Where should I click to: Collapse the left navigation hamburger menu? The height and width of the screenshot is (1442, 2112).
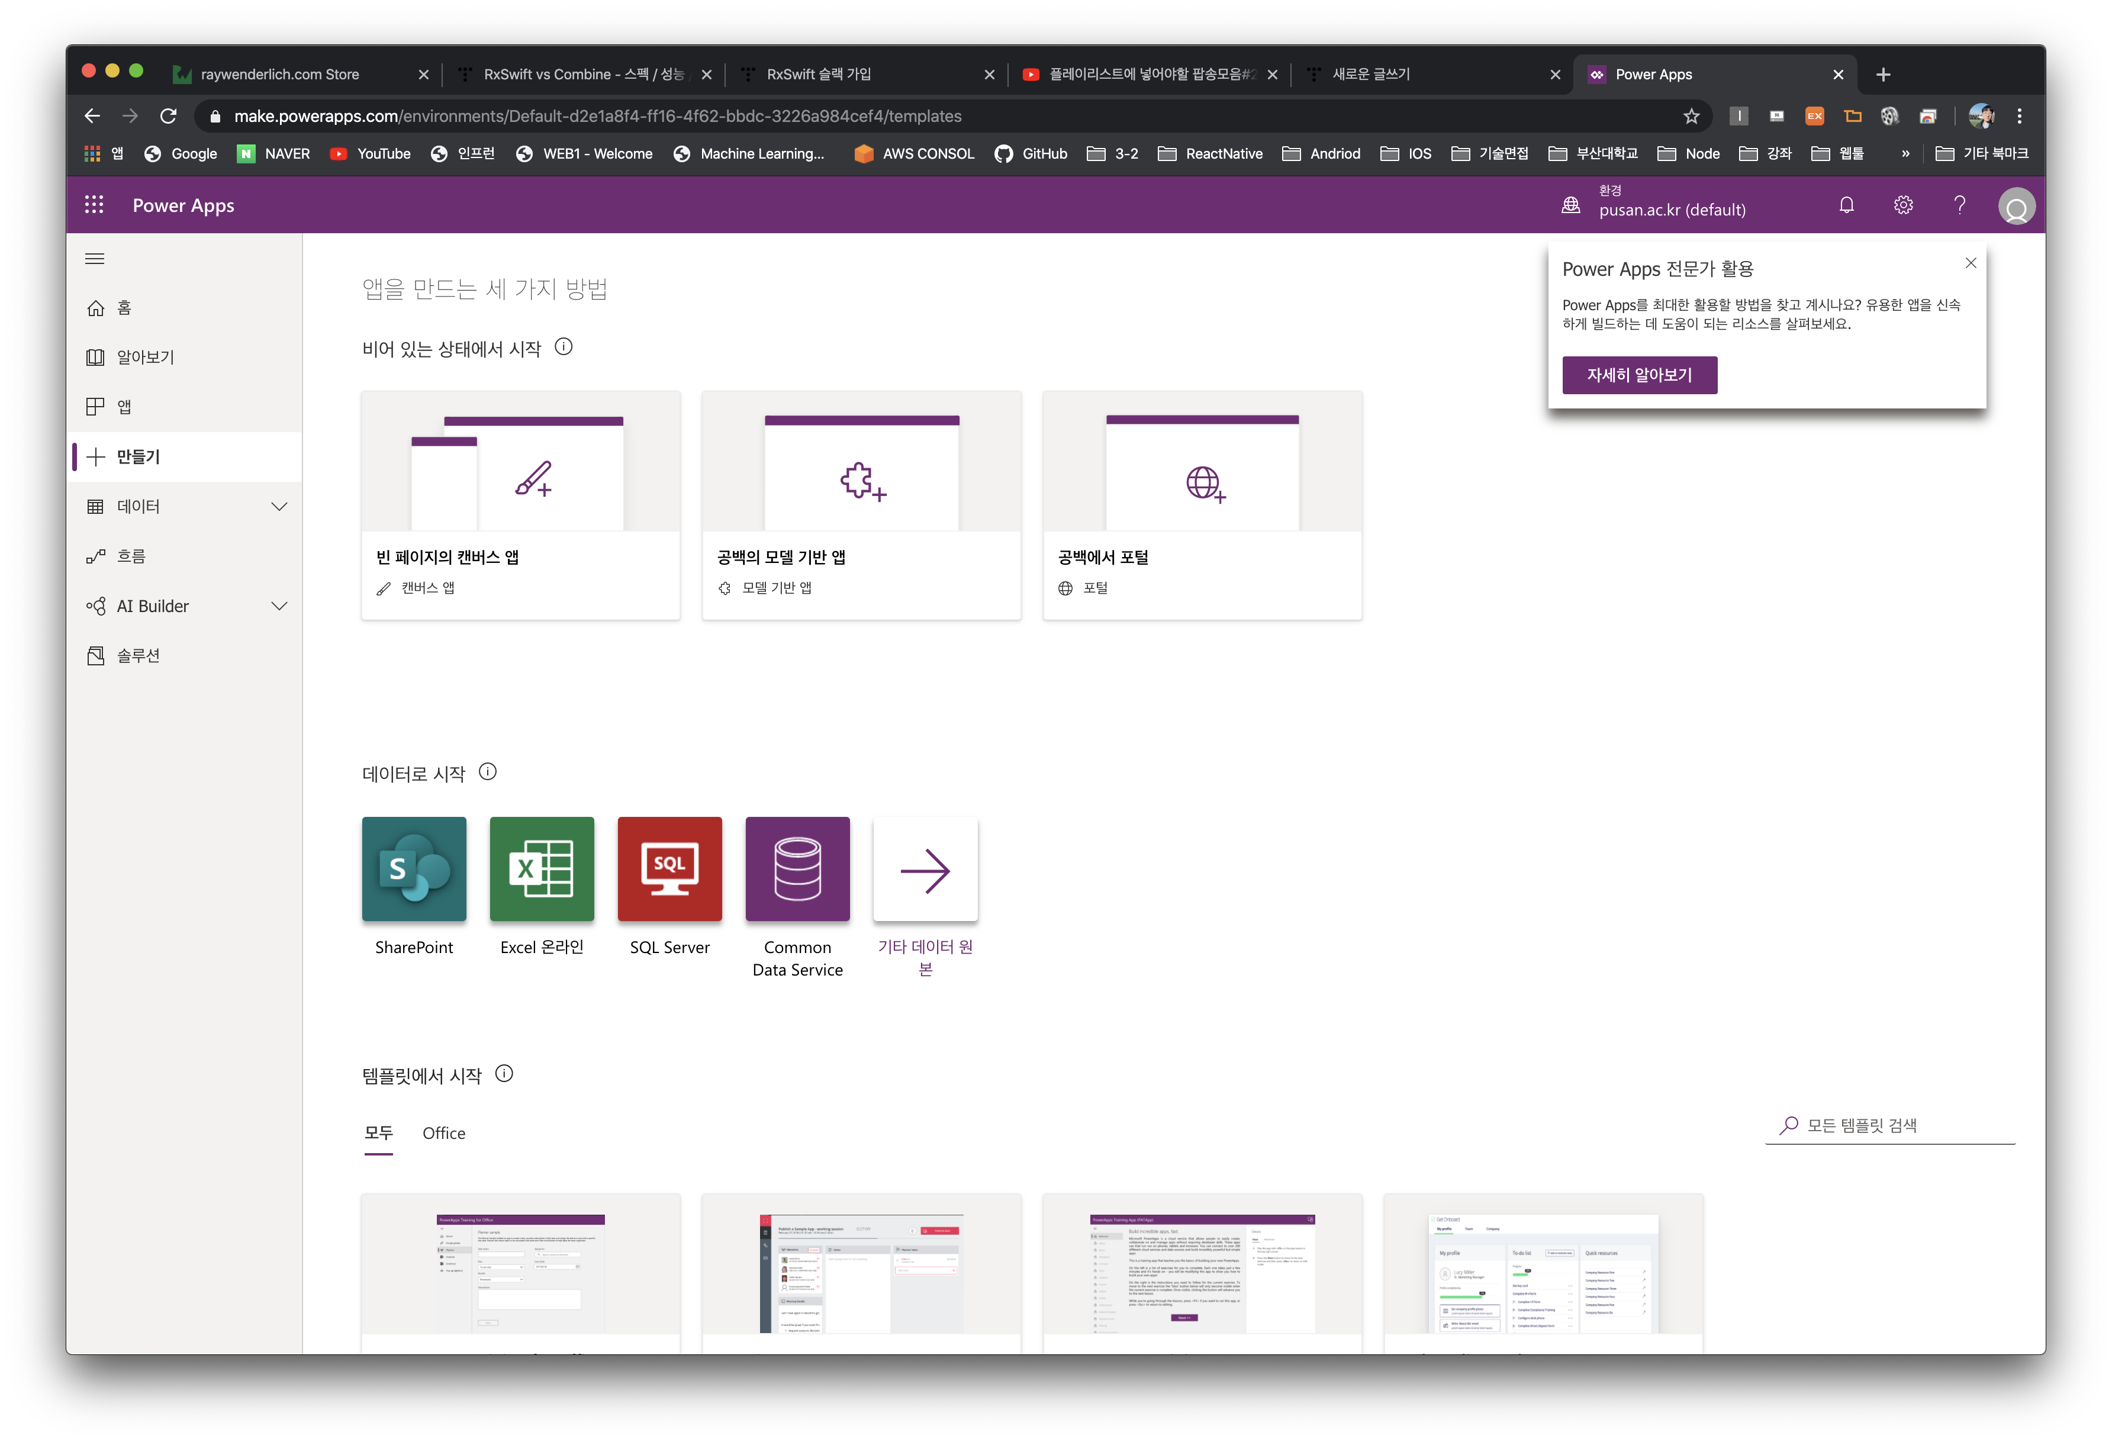(95, 259)
